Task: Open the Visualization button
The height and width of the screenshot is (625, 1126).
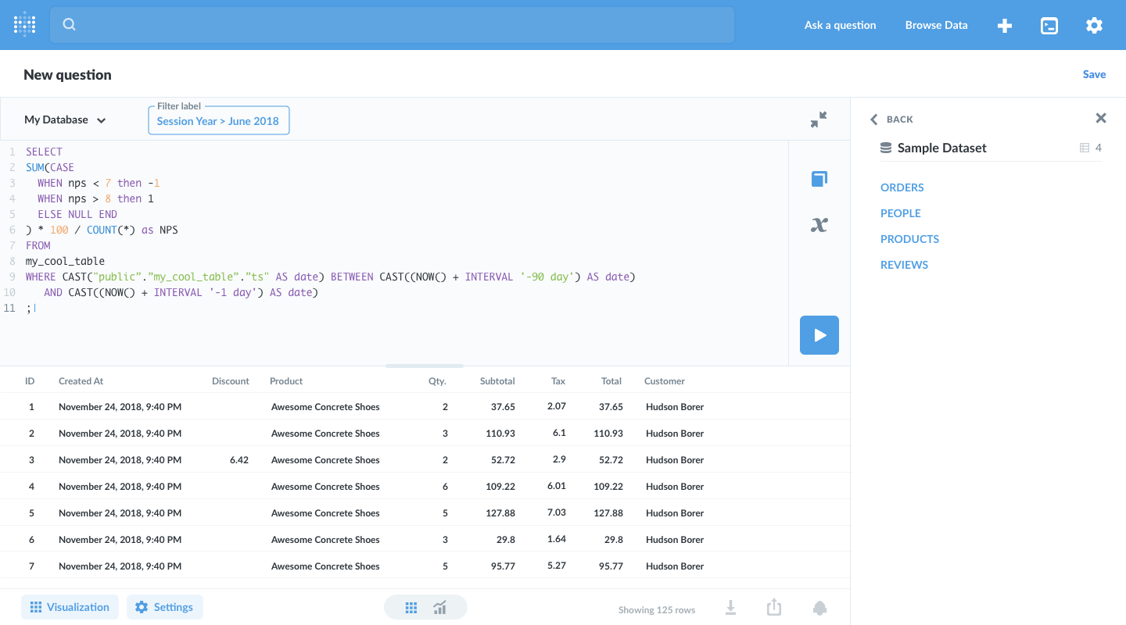Action: pos(70,607)
